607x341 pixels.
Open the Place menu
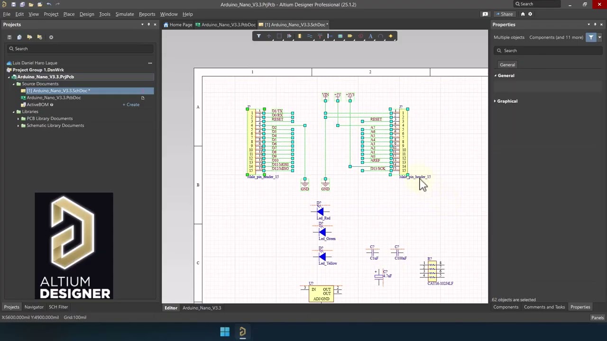[69, 14]
